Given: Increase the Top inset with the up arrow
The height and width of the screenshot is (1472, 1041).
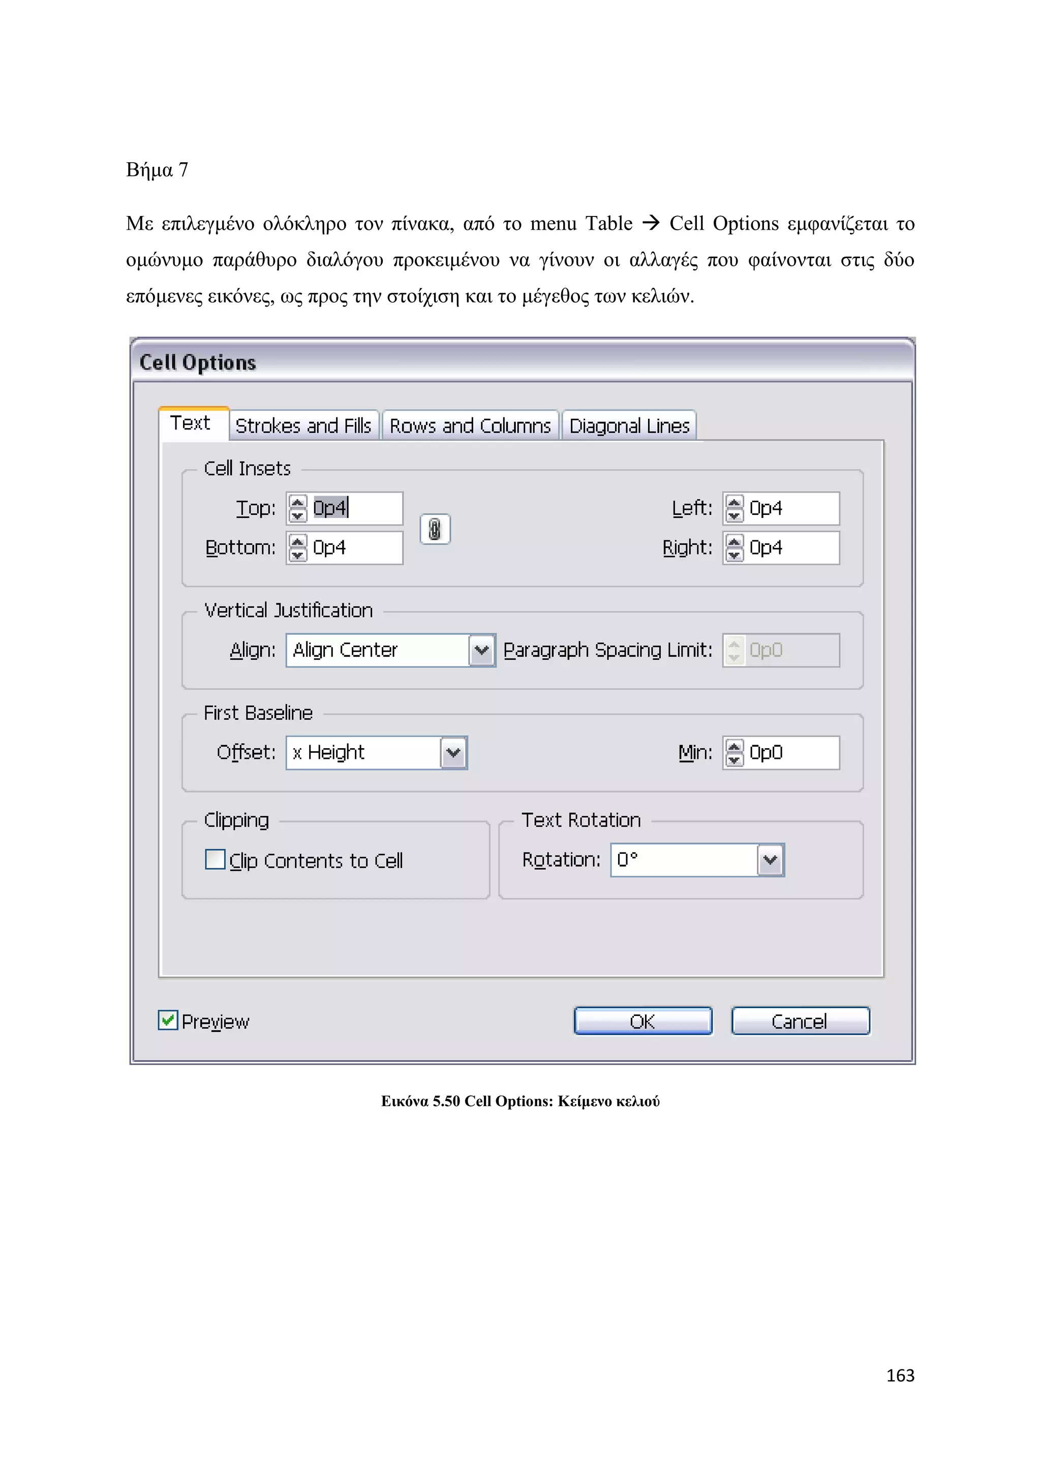Looking at the screenshot, I should pyautogui.click(x=297, y=502).
